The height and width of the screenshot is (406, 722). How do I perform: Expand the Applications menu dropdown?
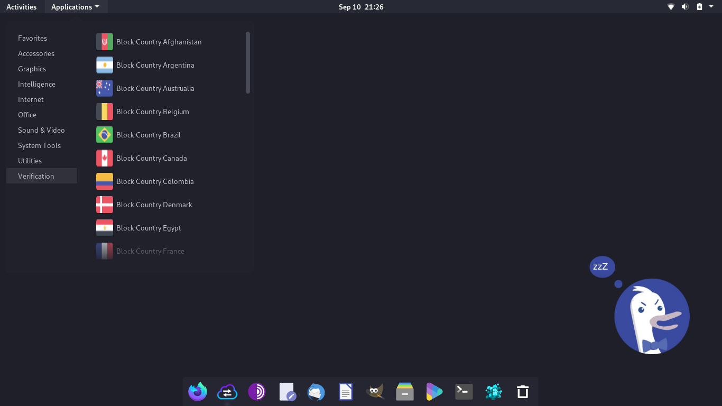pos(76,7)
